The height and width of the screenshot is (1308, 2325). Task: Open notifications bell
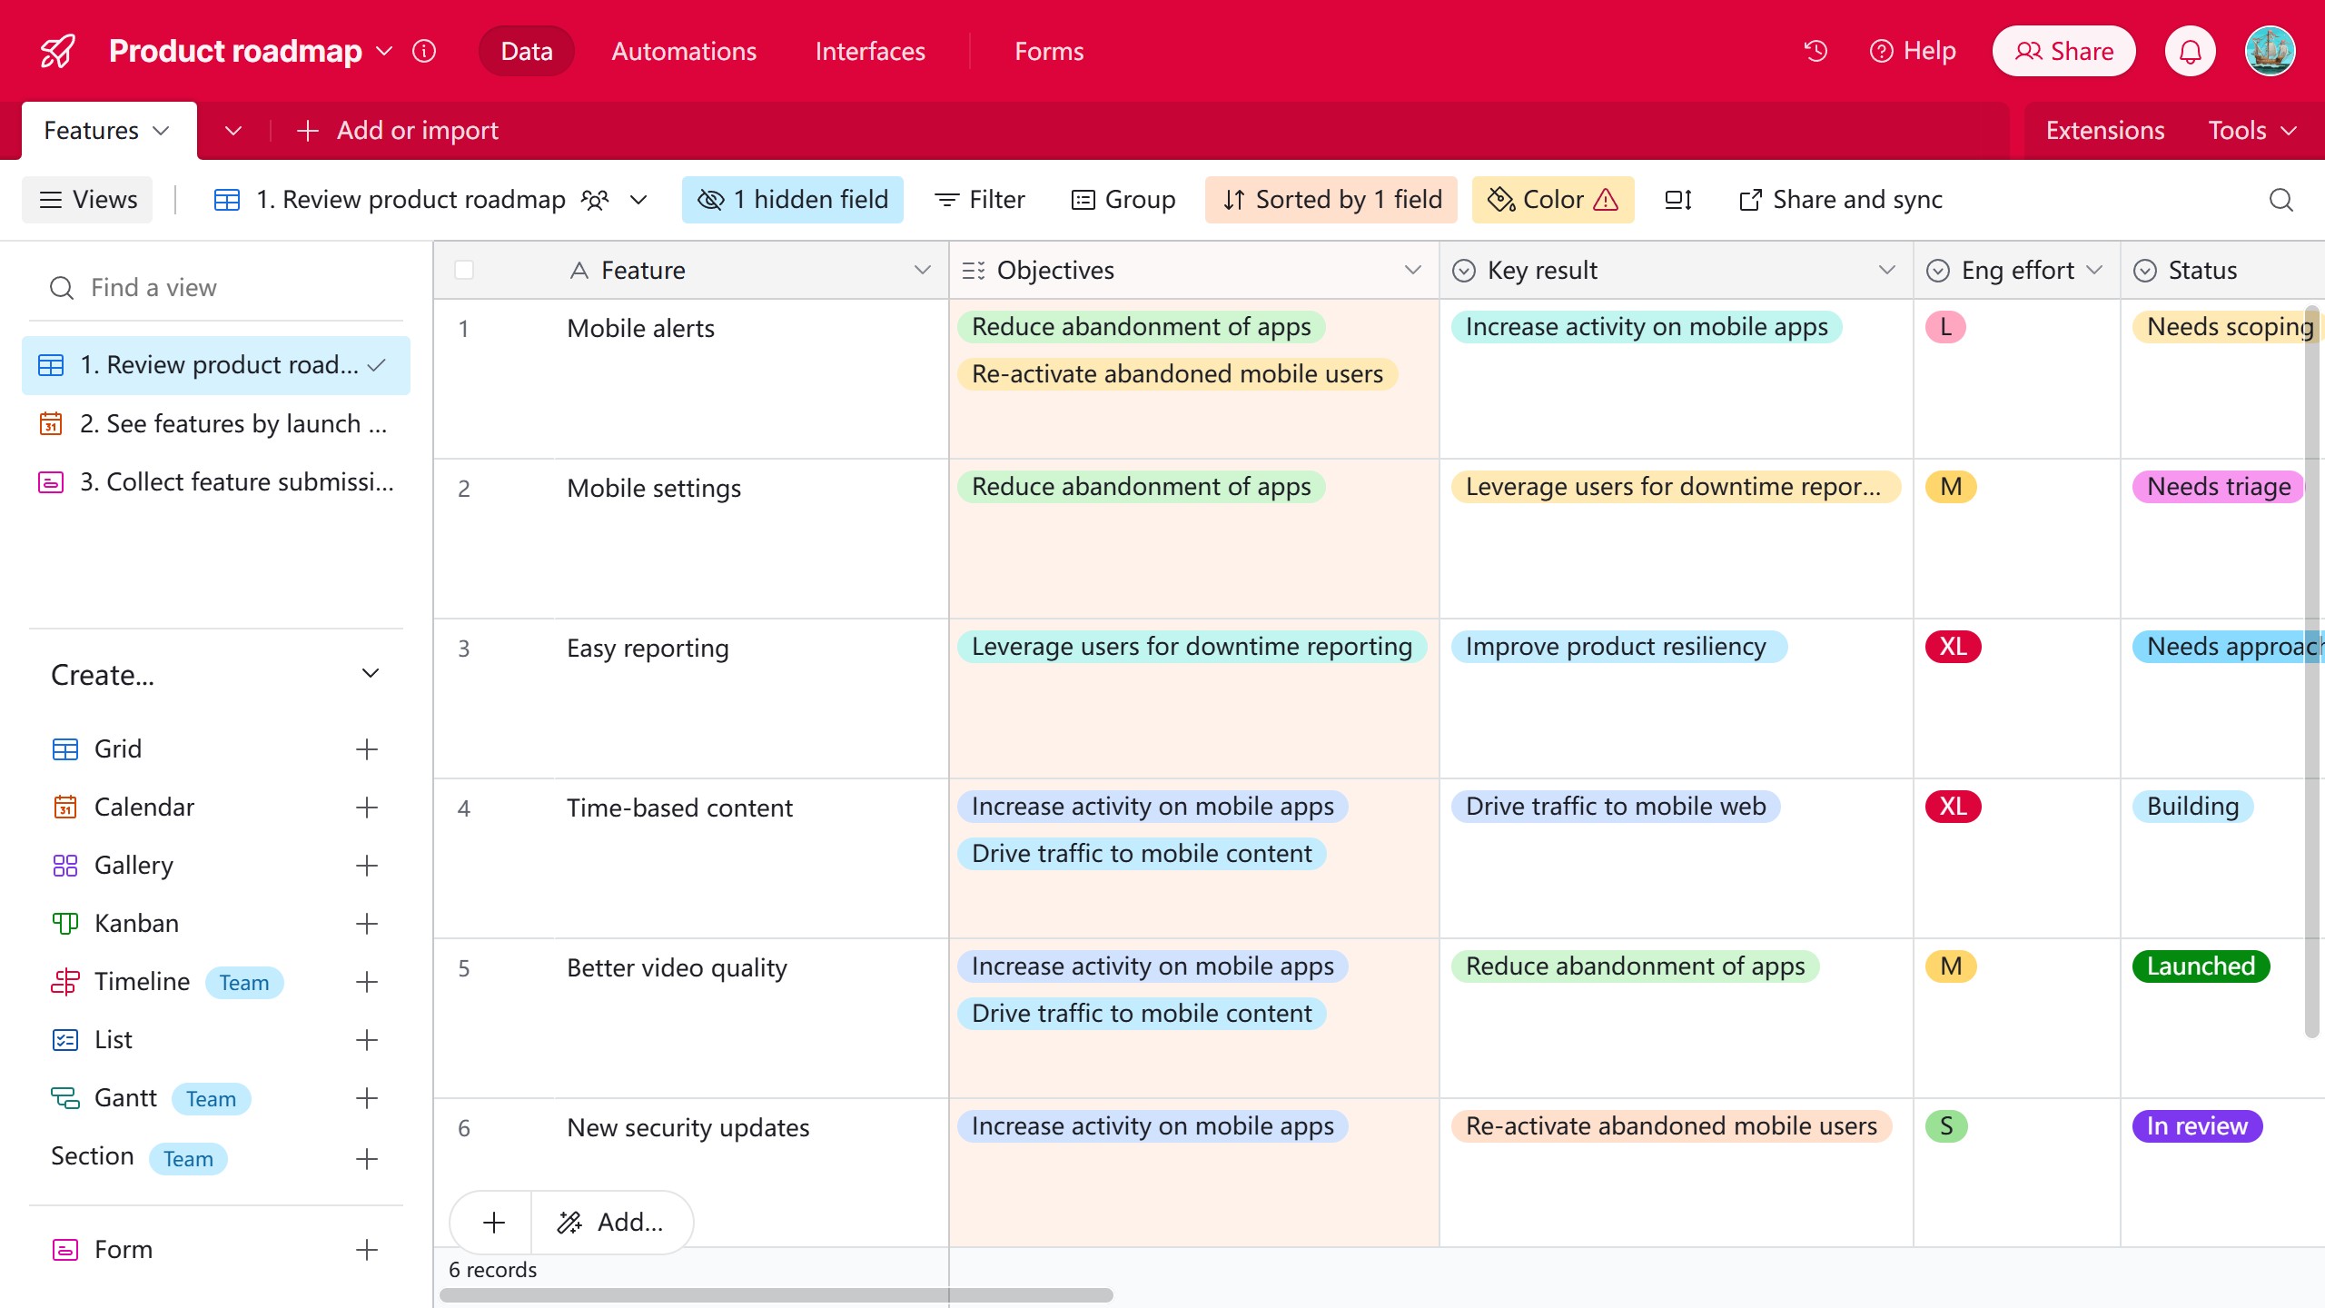[2191, 51]
